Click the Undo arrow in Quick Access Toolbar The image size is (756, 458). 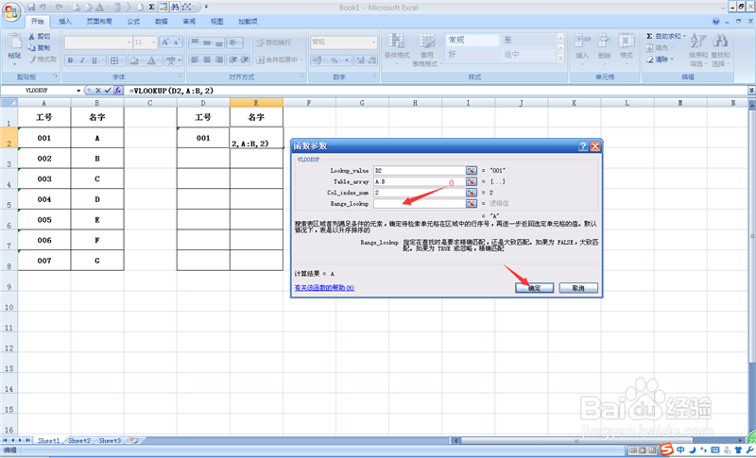pos(43,8)
